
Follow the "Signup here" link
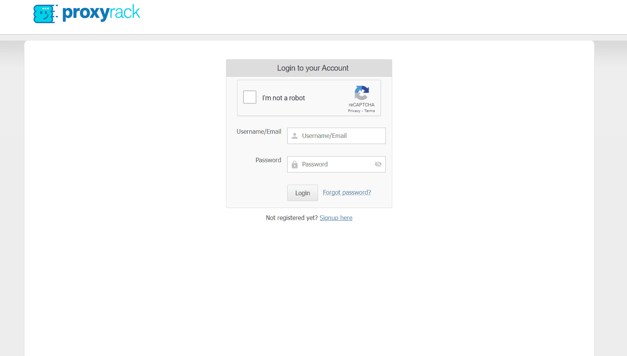(x=336, y=218)
